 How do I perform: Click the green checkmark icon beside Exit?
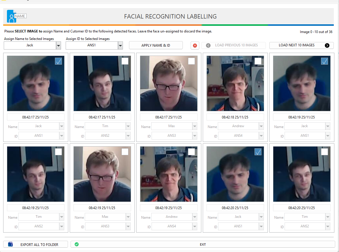77,244
